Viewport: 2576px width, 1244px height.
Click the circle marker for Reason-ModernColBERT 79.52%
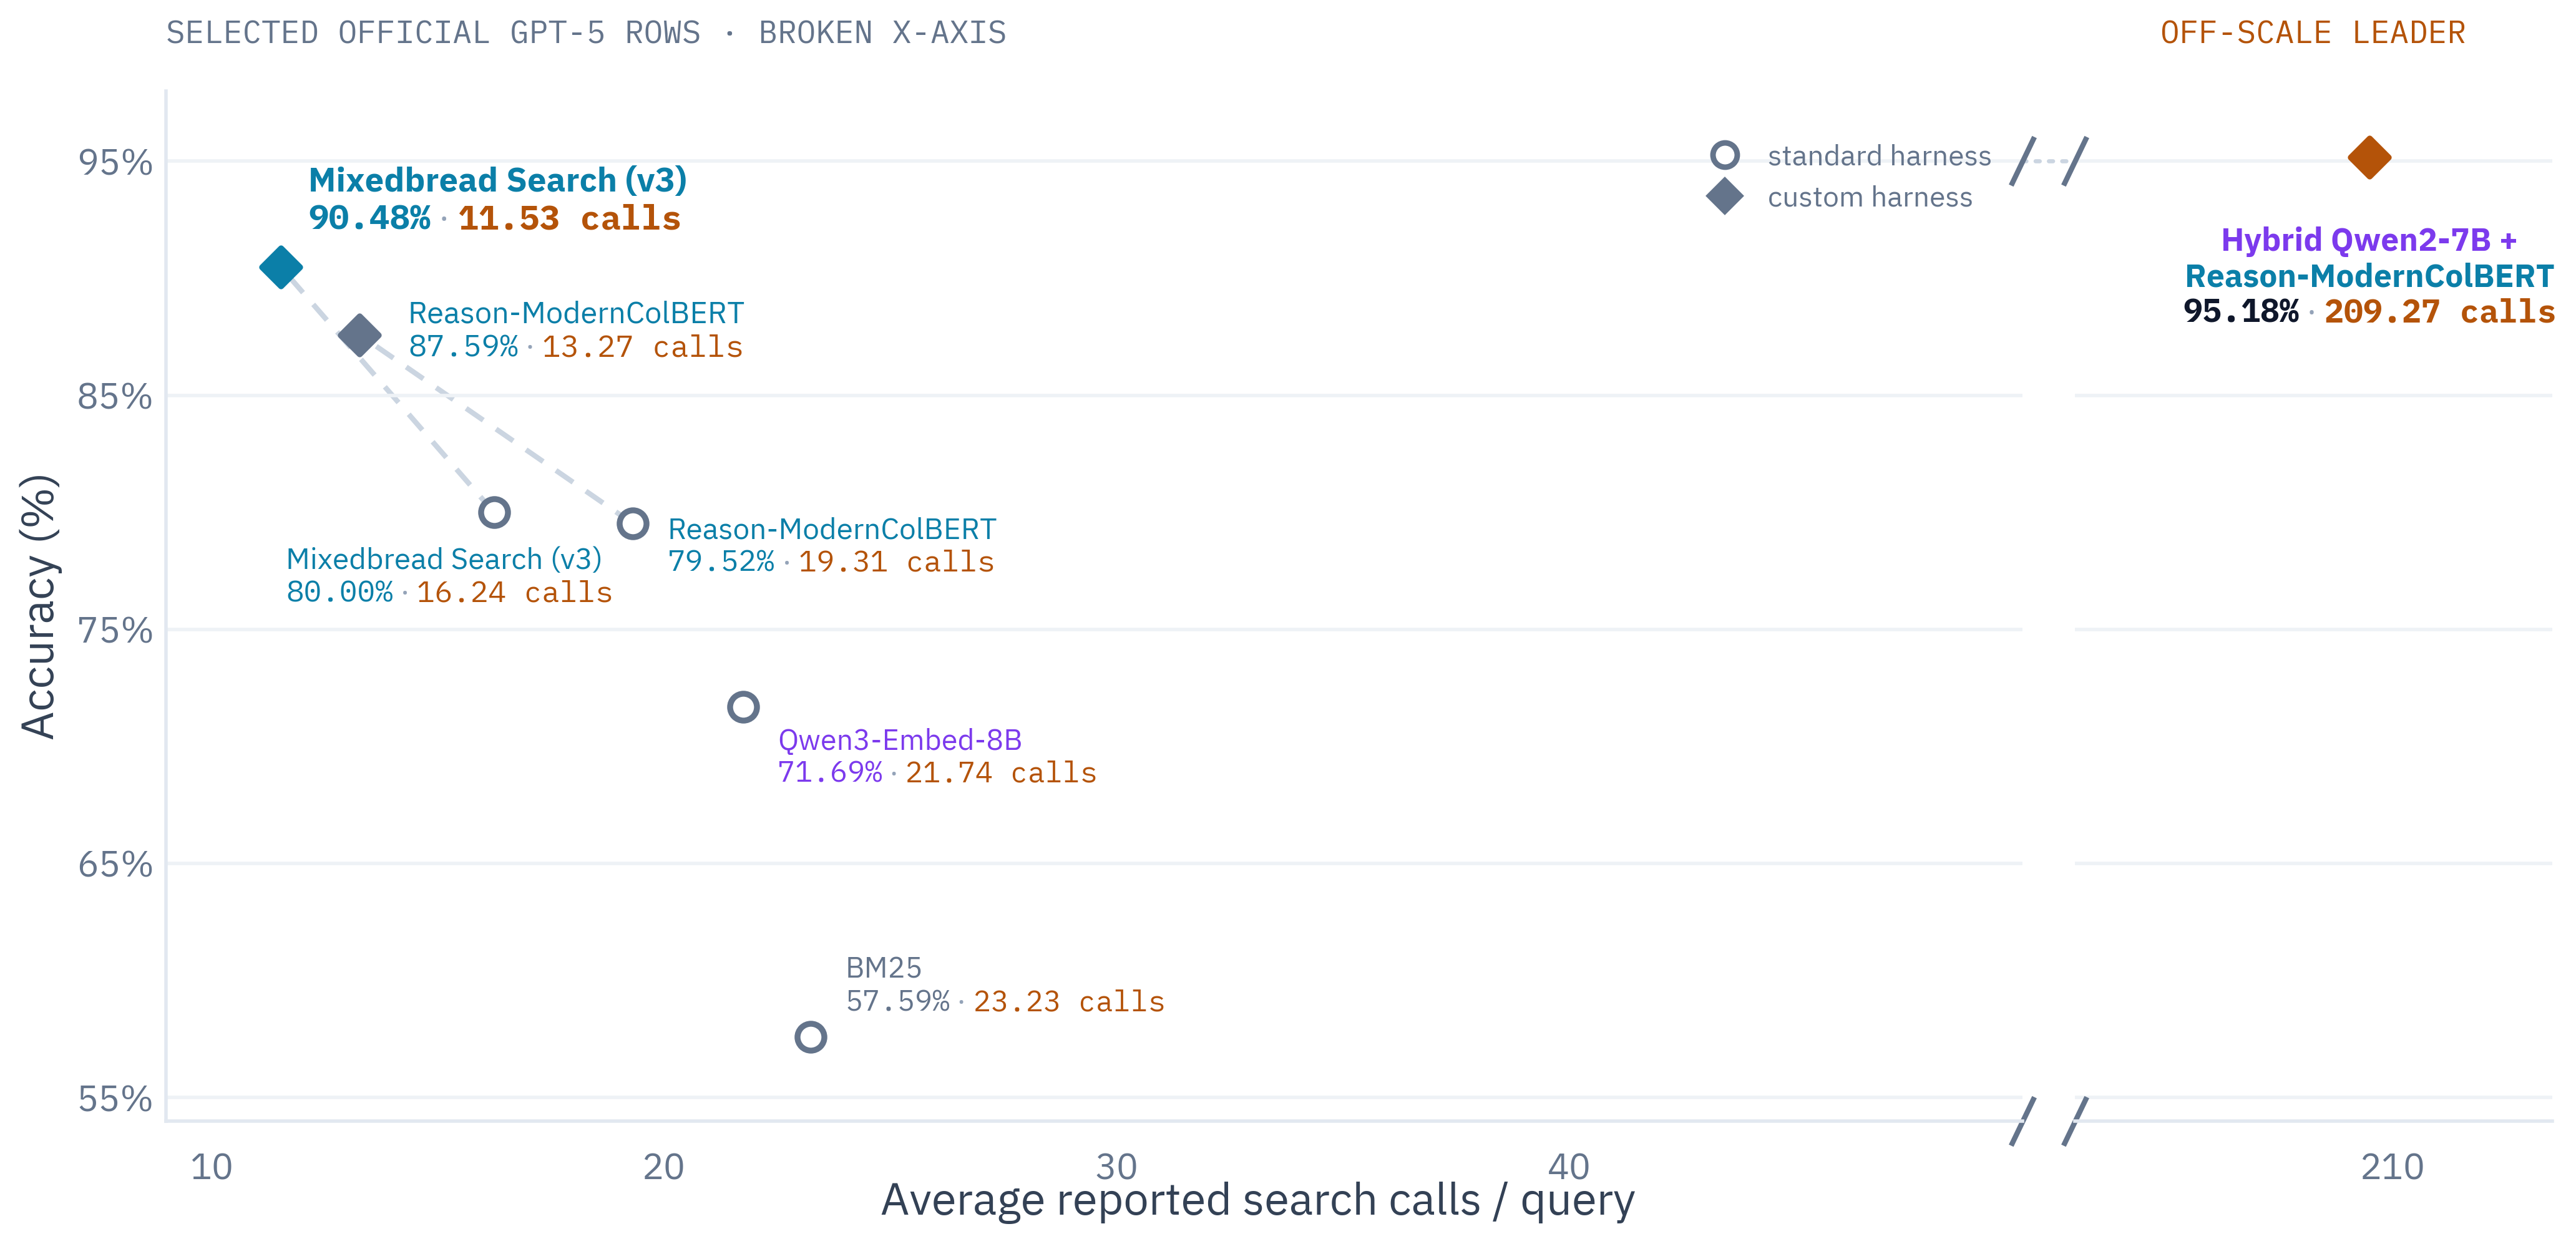tap(633, 523)
